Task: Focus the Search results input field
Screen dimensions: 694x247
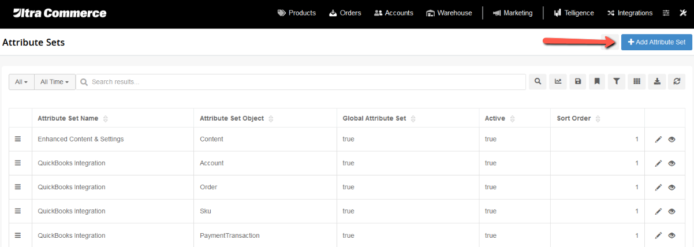Action: pyautogui.click(x=301, y=82)
